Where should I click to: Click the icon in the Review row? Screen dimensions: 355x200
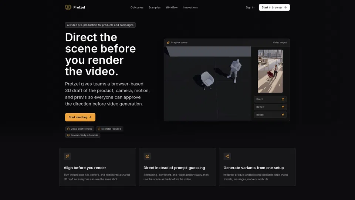283,107
